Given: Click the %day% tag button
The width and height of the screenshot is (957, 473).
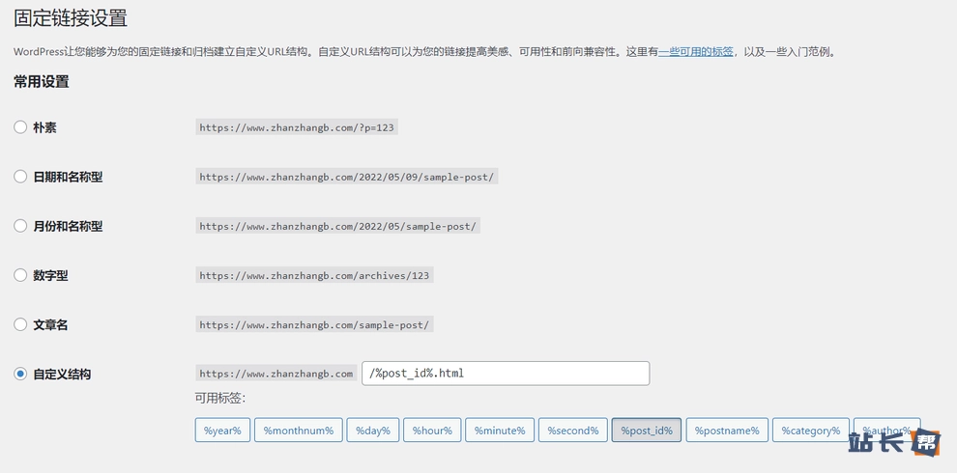Looking at the screenshot, I should click(x=372, y=431).
